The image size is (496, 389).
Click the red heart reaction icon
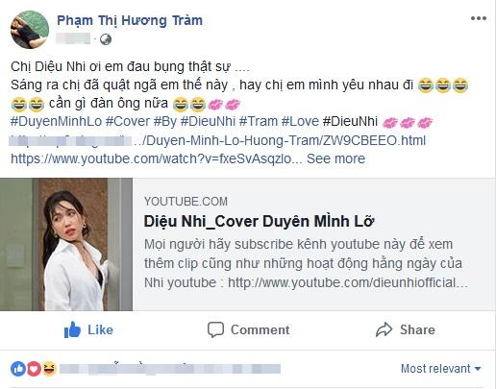click(34, 369)
